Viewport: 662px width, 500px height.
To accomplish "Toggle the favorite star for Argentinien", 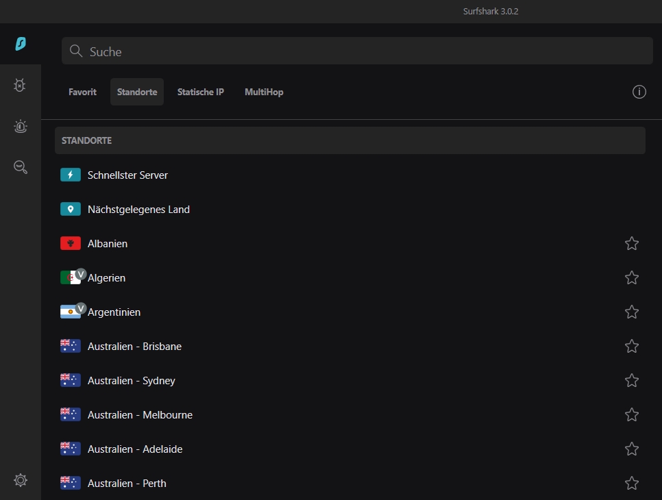I will [x=632, y=312].
